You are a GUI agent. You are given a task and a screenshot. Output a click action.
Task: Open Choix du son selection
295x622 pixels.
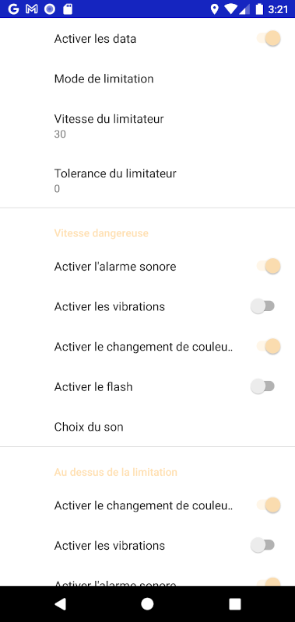click(x=147, y=427)
